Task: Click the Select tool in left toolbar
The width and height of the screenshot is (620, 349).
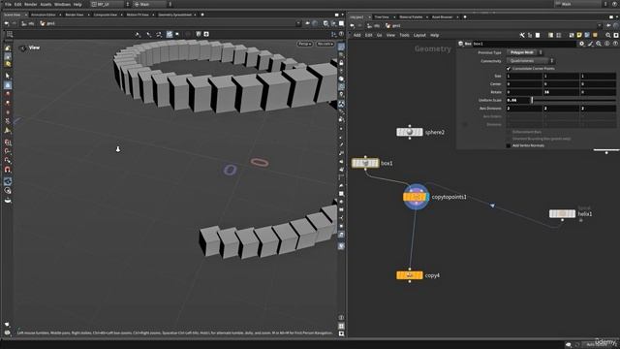Action: click(x=8, y=76)
